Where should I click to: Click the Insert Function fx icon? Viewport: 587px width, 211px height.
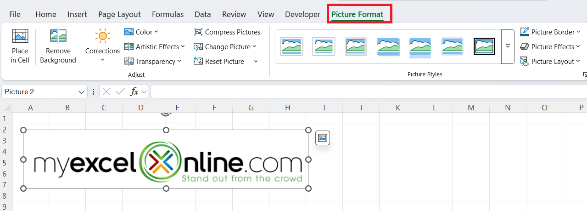(134, 92)
